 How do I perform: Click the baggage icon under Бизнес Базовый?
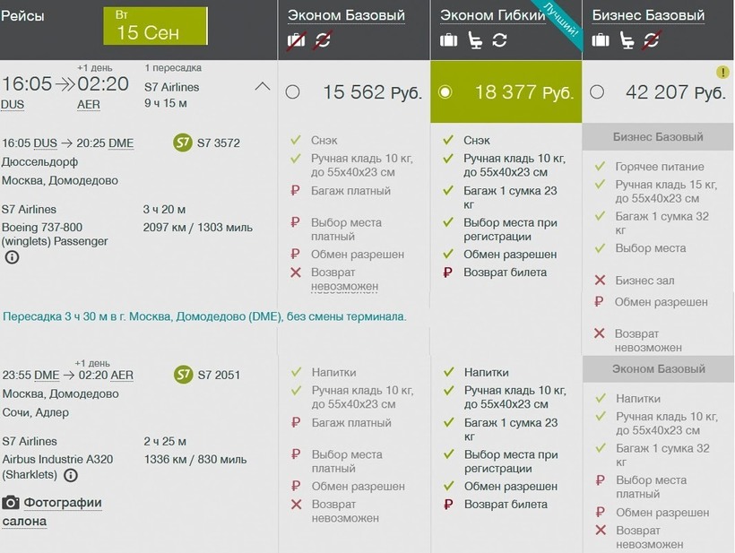(x=601, y=39)
